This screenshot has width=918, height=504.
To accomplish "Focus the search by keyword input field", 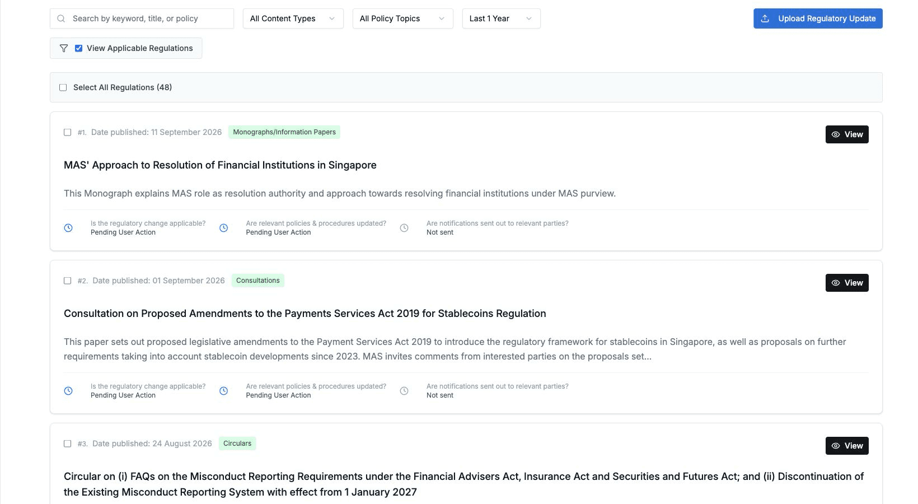I will 142,18.
